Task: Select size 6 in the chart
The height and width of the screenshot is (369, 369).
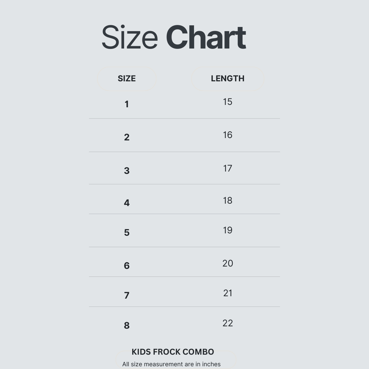Action: click(x=127, y=266)
